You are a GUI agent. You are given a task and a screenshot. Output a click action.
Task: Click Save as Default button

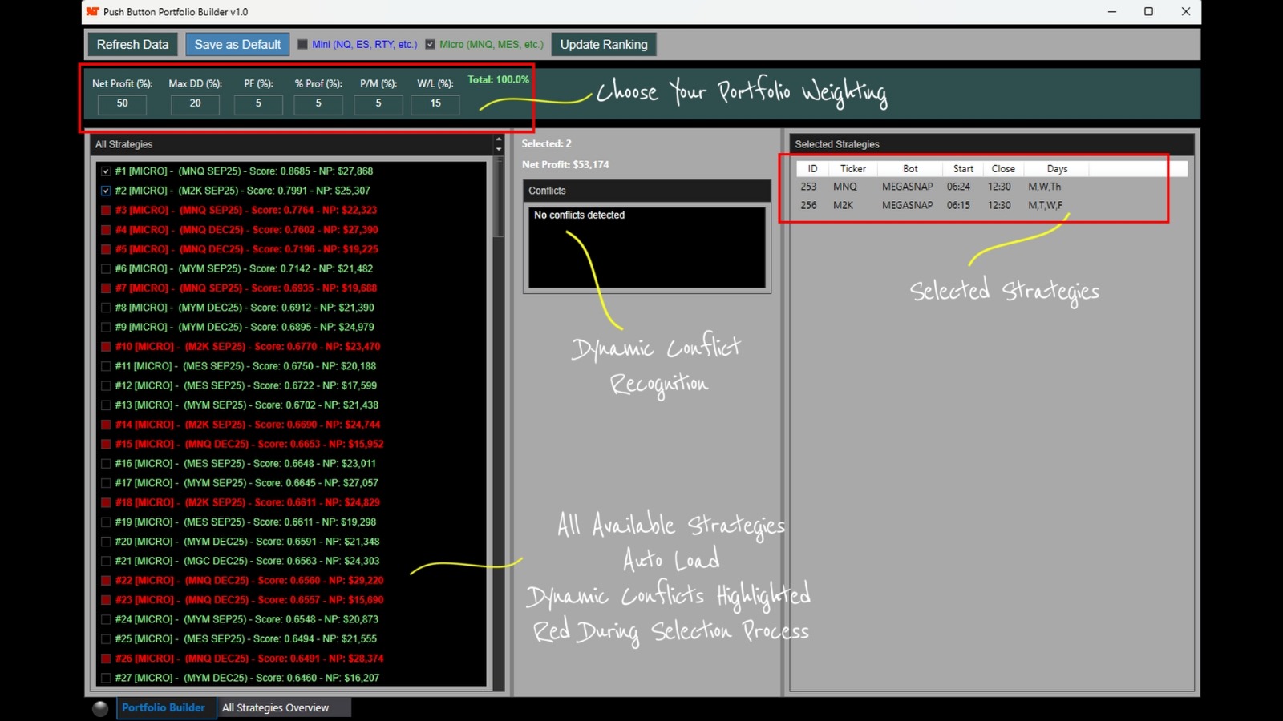(x=237, y=45)
